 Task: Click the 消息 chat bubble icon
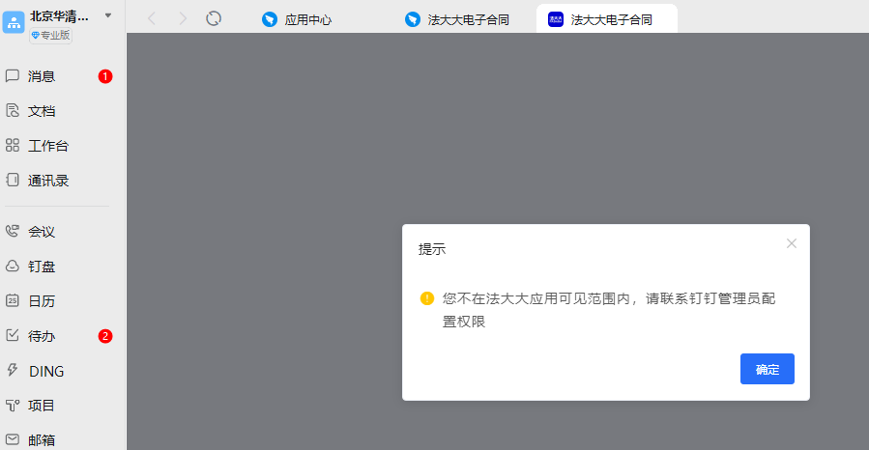coord(13,76)
